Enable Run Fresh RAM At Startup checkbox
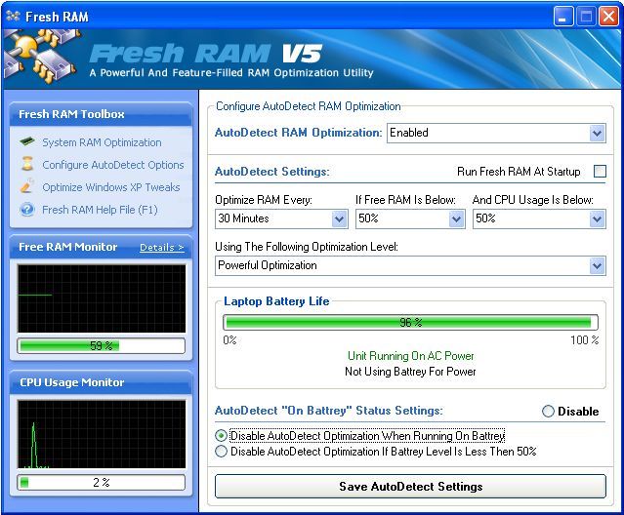 [600, 172]
